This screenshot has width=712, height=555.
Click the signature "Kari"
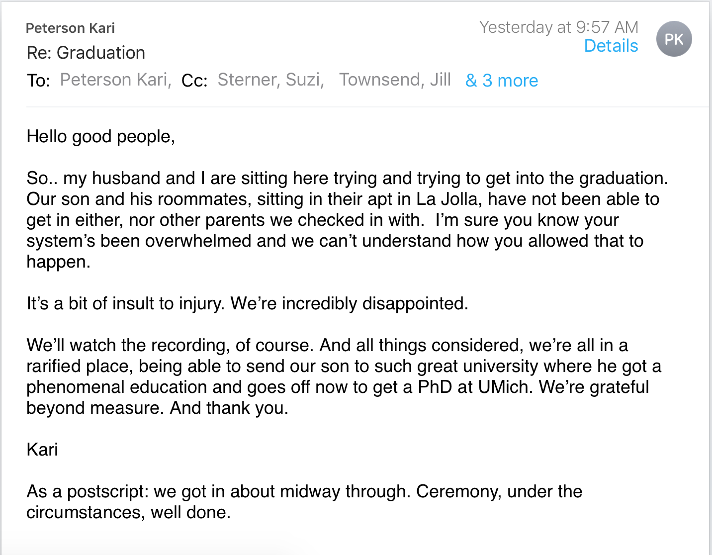(42, 450)
